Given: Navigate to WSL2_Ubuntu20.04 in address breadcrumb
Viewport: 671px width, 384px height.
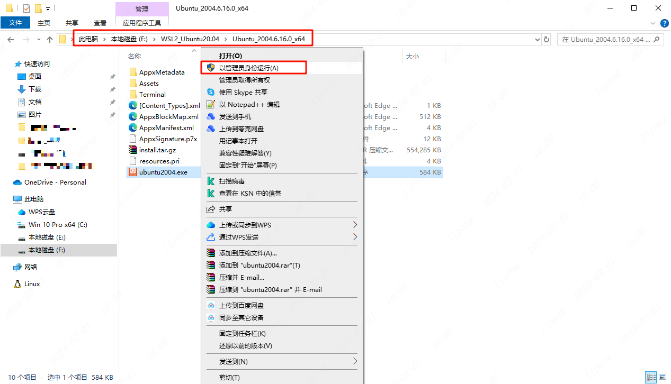Looking at the screenshot, I should (190, 39).
